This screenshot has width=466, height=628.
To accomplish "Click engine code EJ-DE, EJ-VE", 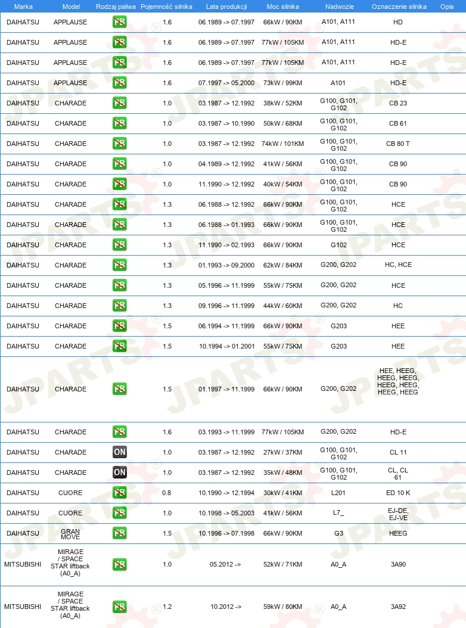I will point(398,514).
